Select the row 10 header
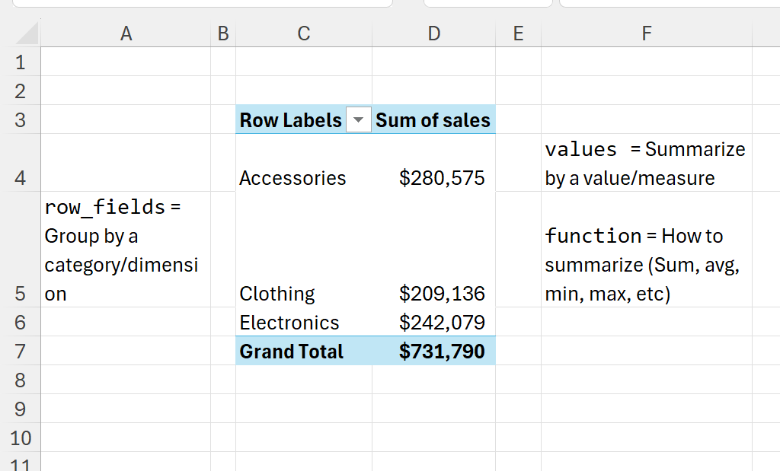 tap(20, 438)
